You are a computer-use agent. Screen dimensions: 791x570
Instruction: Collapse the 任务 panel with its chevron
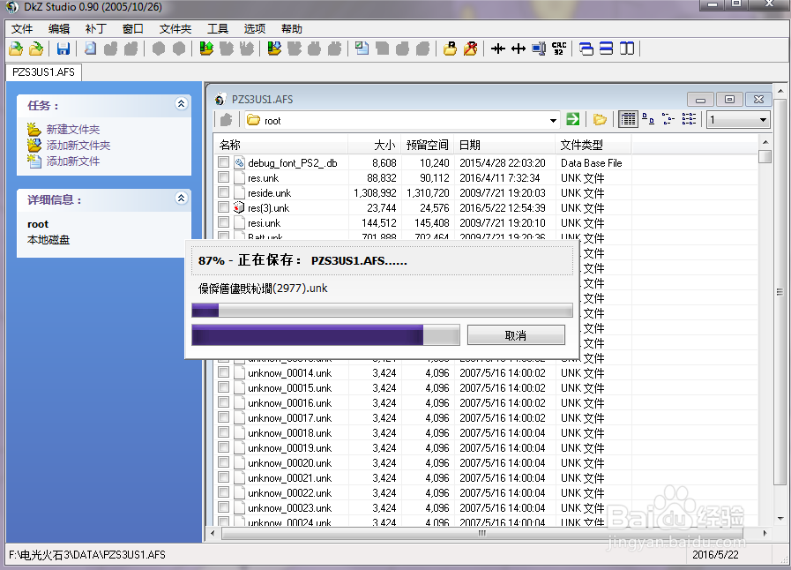[x=182, y=102]
